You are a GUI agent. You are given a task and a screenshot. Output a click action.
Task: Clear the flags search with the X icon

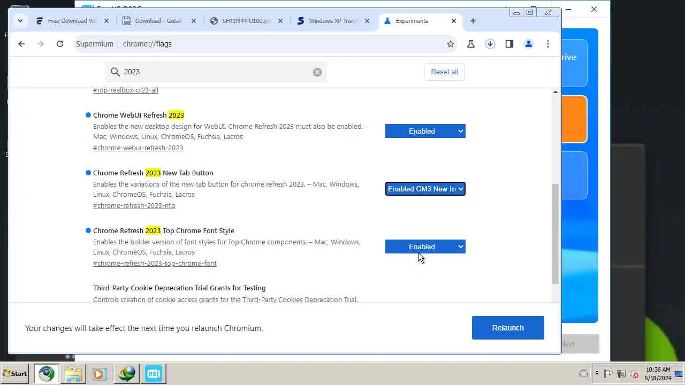click(x=317, y=72)
